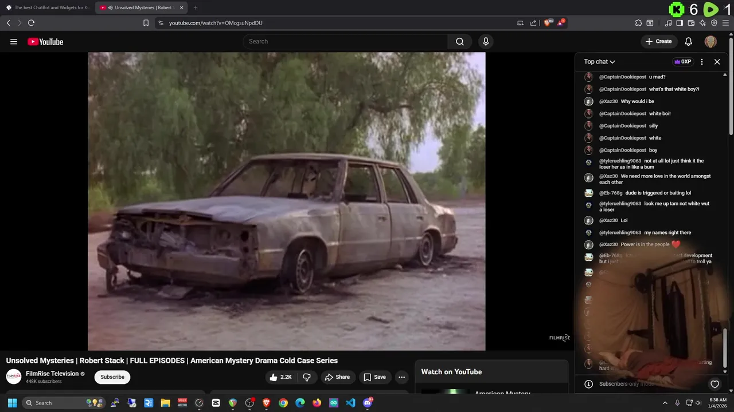This screenshot has height=412, width=734.
Task: Go back to previous page
Action: point(8,23)
